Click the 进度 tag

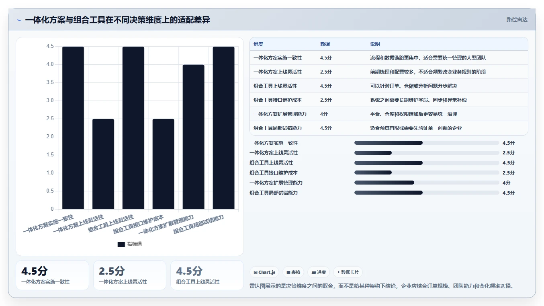click(319, 272)
